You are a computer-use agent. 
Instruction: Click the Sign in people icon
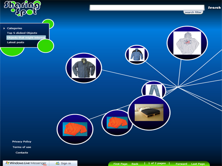[57, 163]
